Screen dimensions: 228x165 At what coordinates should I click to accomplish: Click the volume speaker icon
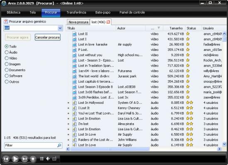pos(48,159)
